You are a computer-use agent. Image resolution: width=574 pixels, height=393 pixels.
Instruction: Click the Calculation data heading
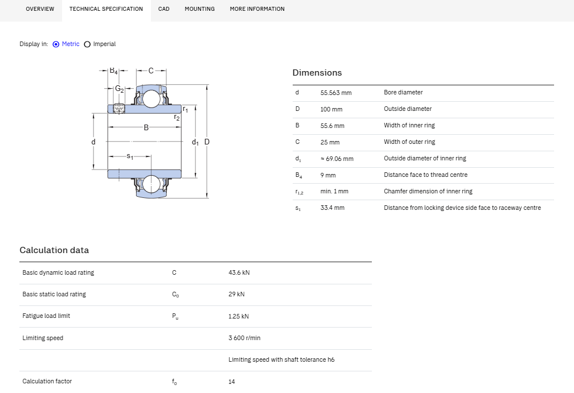54,250
